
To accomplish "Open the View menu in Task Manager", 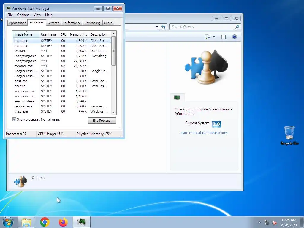I will tap(37, 15).
